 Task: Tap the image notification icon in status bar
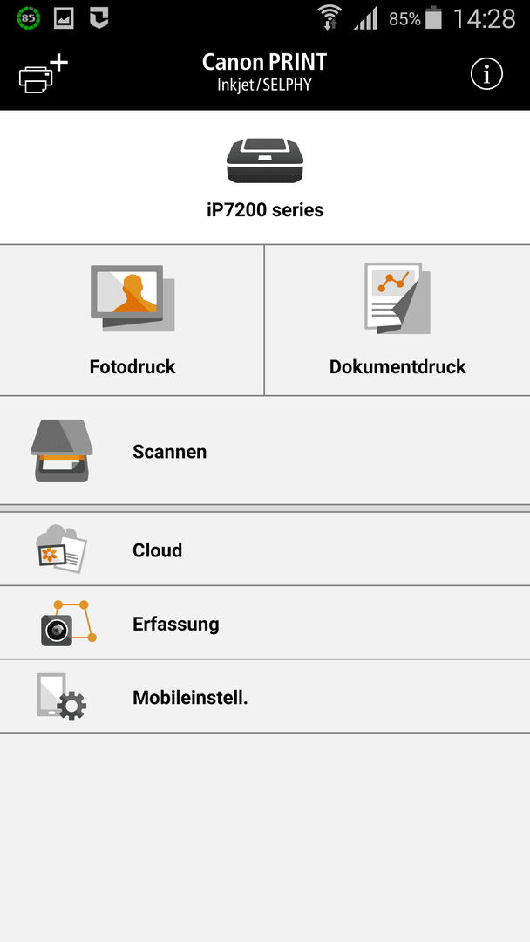click(64, 18)
